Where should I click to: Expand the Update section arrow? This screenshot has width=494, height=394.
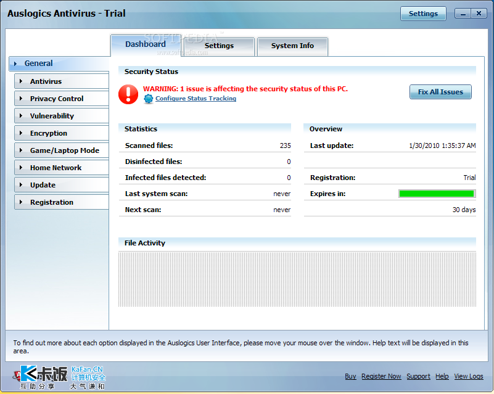(21, 185)
